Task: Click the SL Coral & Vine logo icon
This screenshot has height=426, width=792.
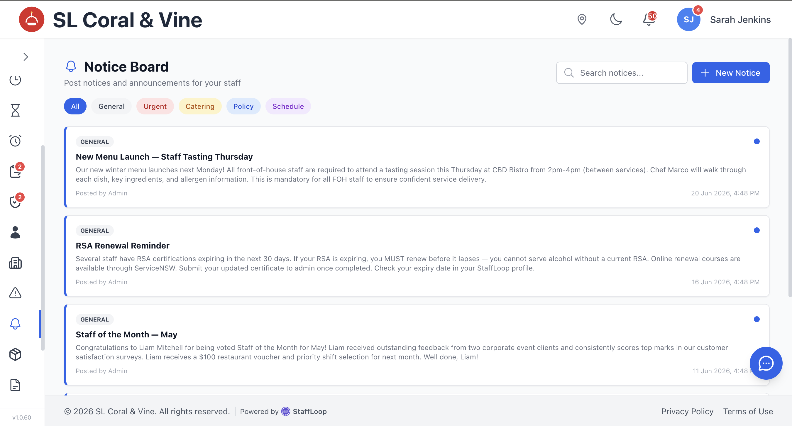Action: pyautogui.click(x=31, y=19)
